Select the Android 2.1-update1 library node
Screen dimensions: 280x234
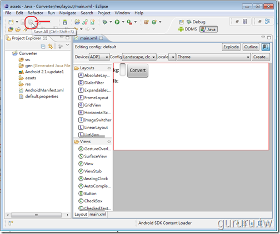[44, 72]
